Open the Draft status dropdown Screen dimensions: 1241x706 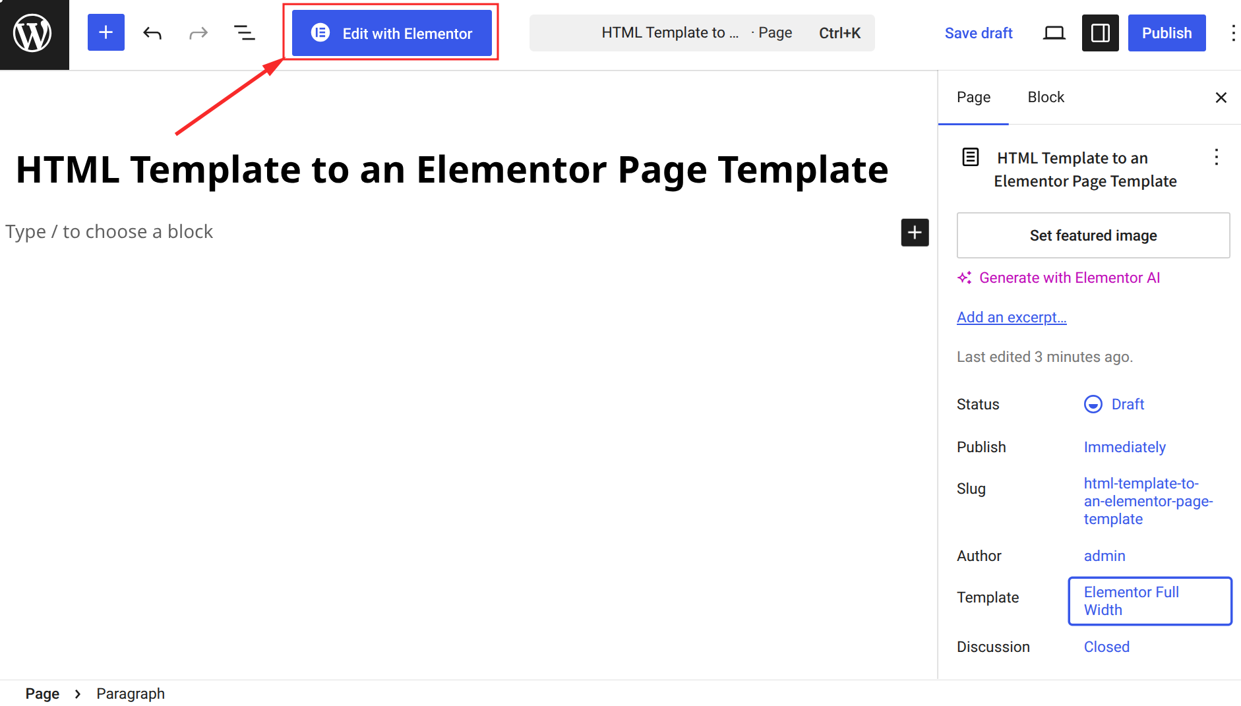1114,404
